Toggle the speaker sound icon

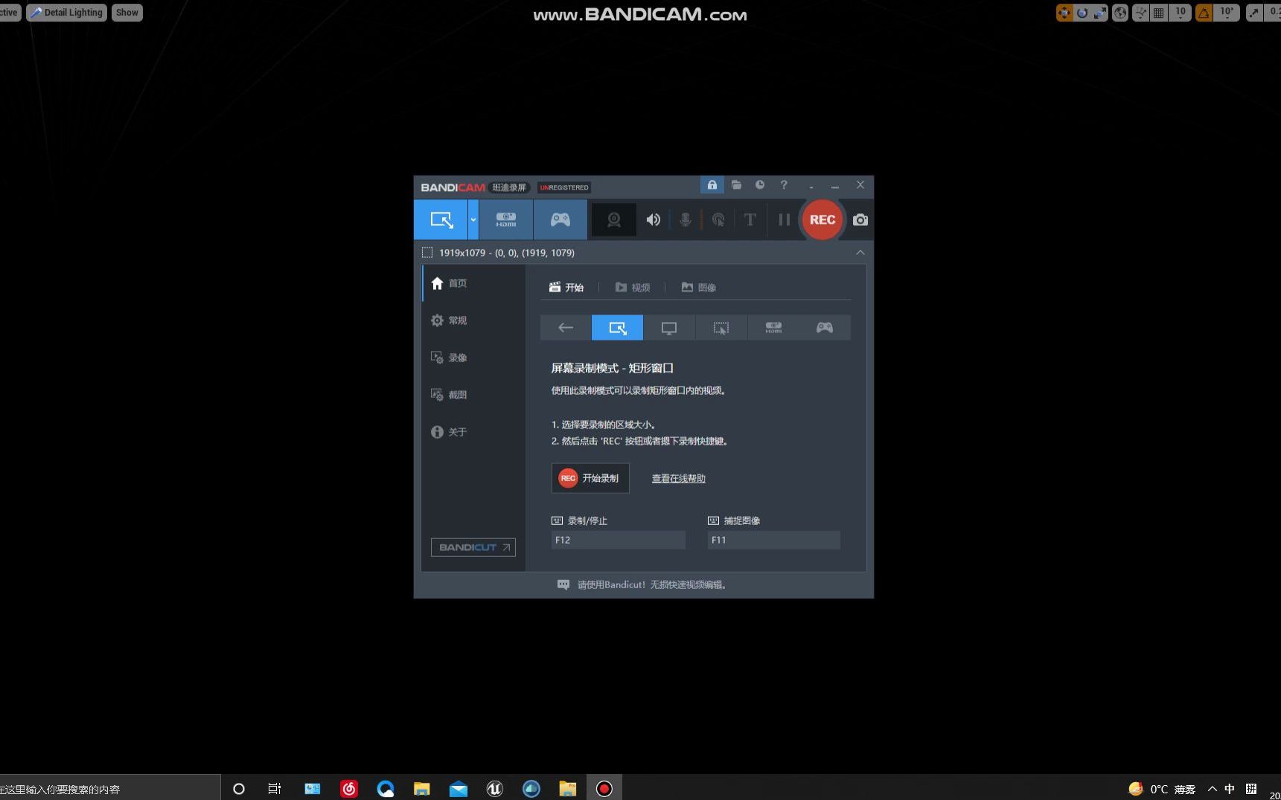click(653, 219)
